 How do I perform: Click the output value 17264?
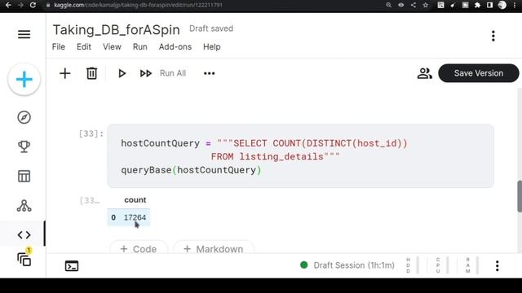pos(135,217)
